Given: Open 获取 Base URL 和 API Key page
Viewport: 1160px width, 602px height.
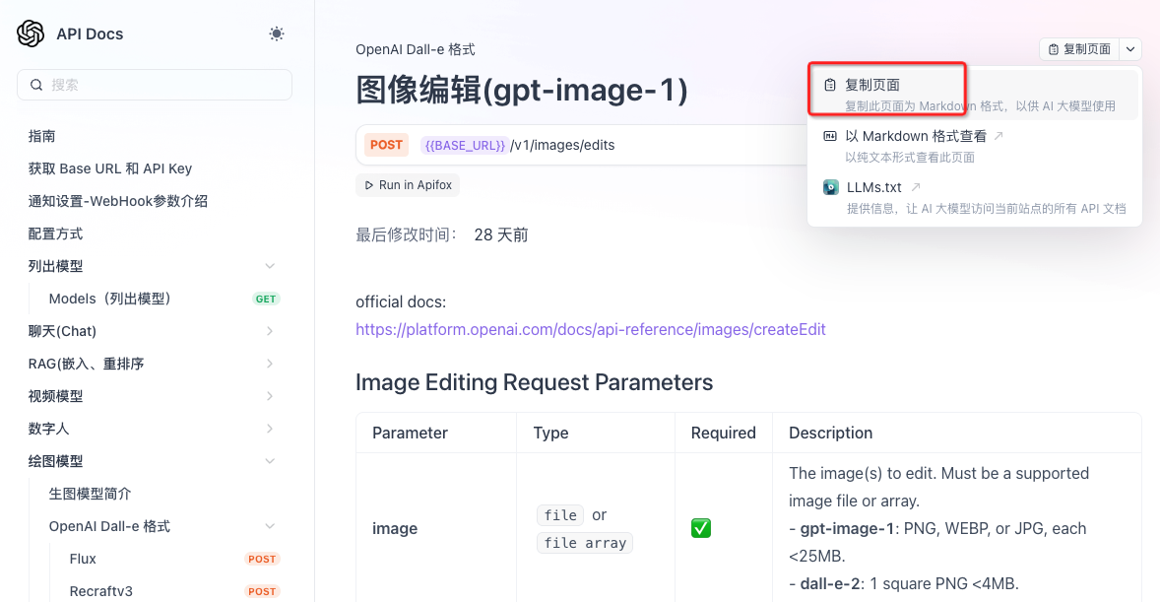Looking at the screenshot, I should click(x=110, y=168).
